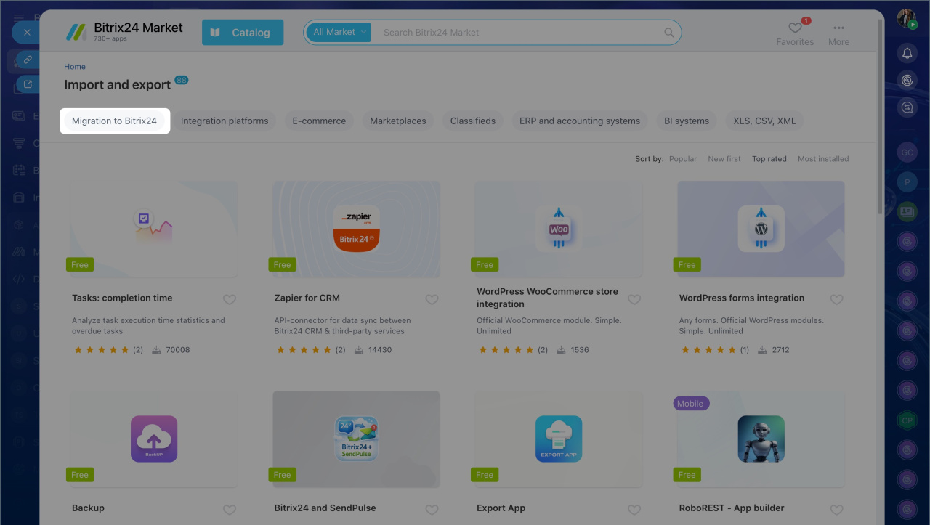Open the chat swap icon in right bar
This screenshot has height=525, width=930.
(907, 107)
